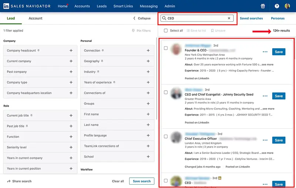Collapse the filter panel

click(x=142, y=18)
